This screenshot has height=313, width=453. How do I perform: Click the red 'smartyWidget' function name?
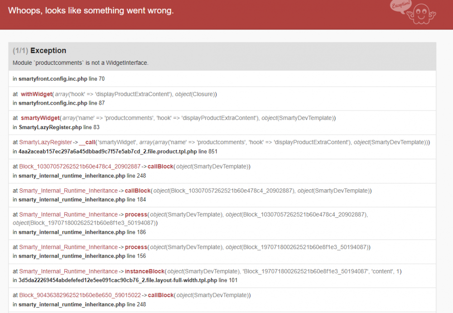click(x=40, y=118)
